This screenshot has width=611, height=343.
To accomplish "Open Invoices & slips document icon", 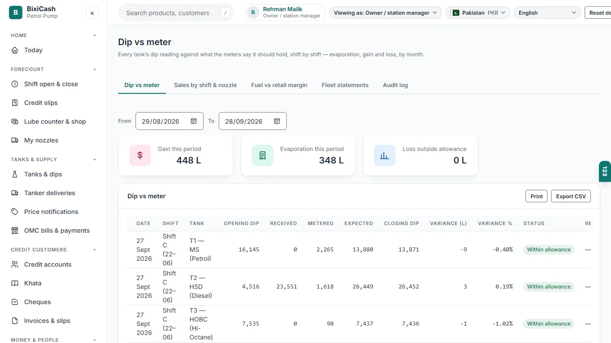I will coord(15,321).
